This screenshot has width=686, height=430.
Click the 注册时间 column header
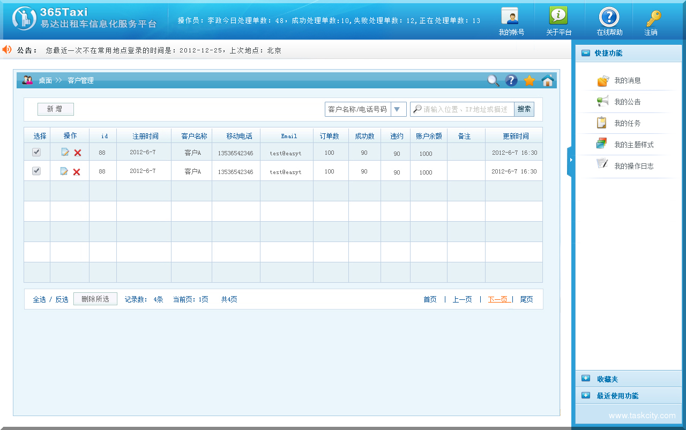coord(145,136)
